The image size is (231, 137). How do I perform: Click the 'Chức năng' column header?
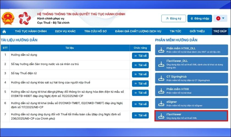point(140,48)
